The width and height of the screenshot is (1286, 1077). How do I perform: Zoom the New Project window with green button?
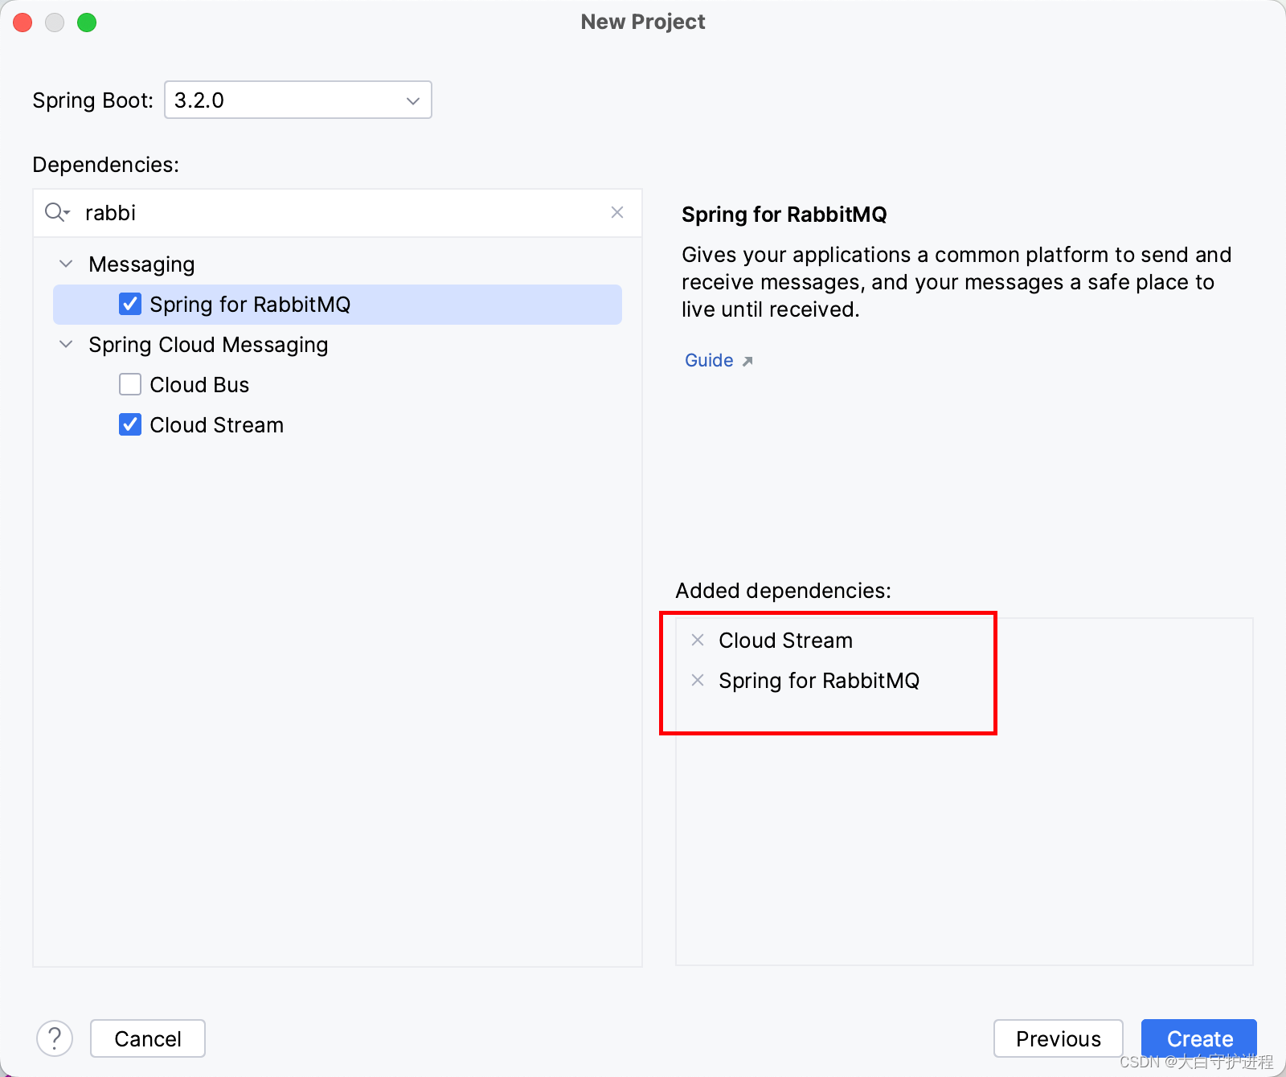87,23
